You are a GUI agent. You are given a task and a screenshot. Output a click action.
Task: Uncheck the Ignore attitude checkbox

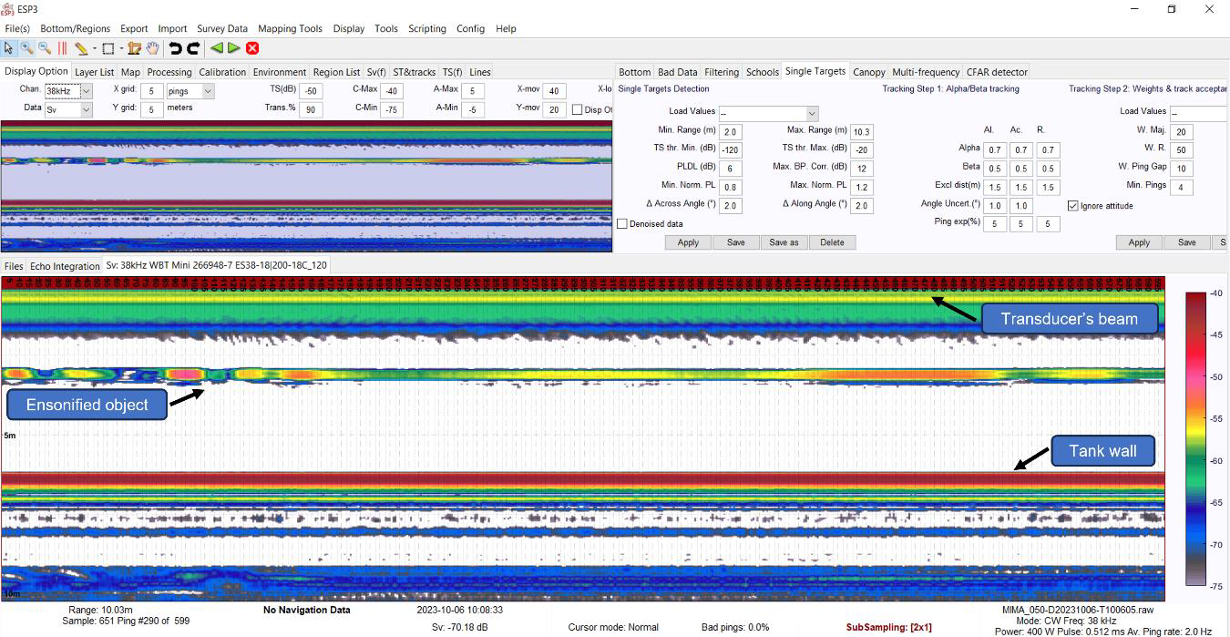[1072, 206]
